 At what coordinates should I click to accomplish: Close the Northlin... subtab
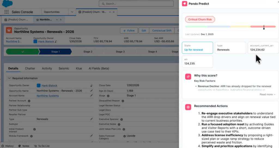click(x=61, y=20)
